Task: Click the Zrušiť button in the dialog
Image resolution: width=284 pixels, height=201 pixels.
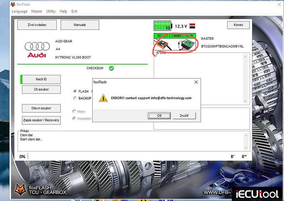Action: (184, 116)
